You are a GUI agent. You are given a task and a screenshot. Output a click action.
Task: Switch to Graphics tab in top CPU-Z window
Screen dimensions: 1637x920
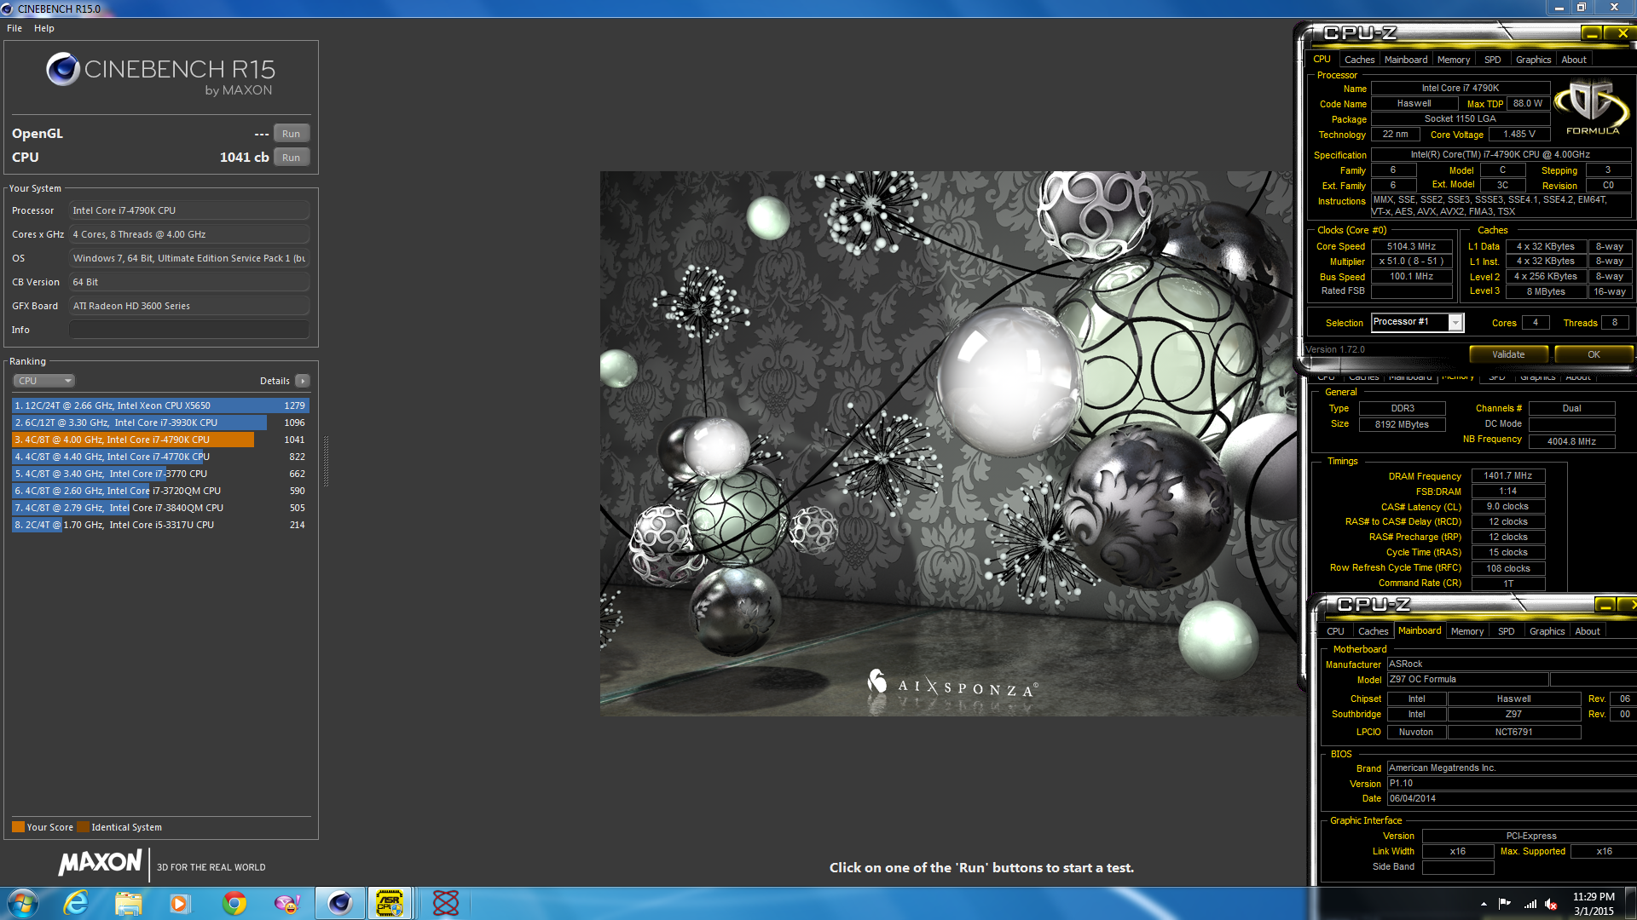[1533, 60]
